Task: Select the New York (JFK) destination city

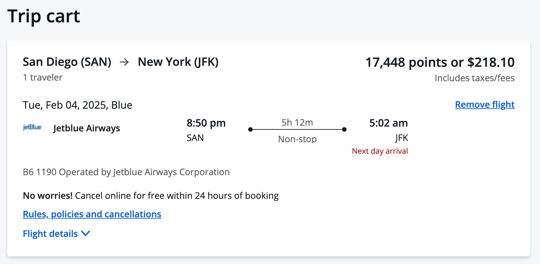Action: [178, 61]
